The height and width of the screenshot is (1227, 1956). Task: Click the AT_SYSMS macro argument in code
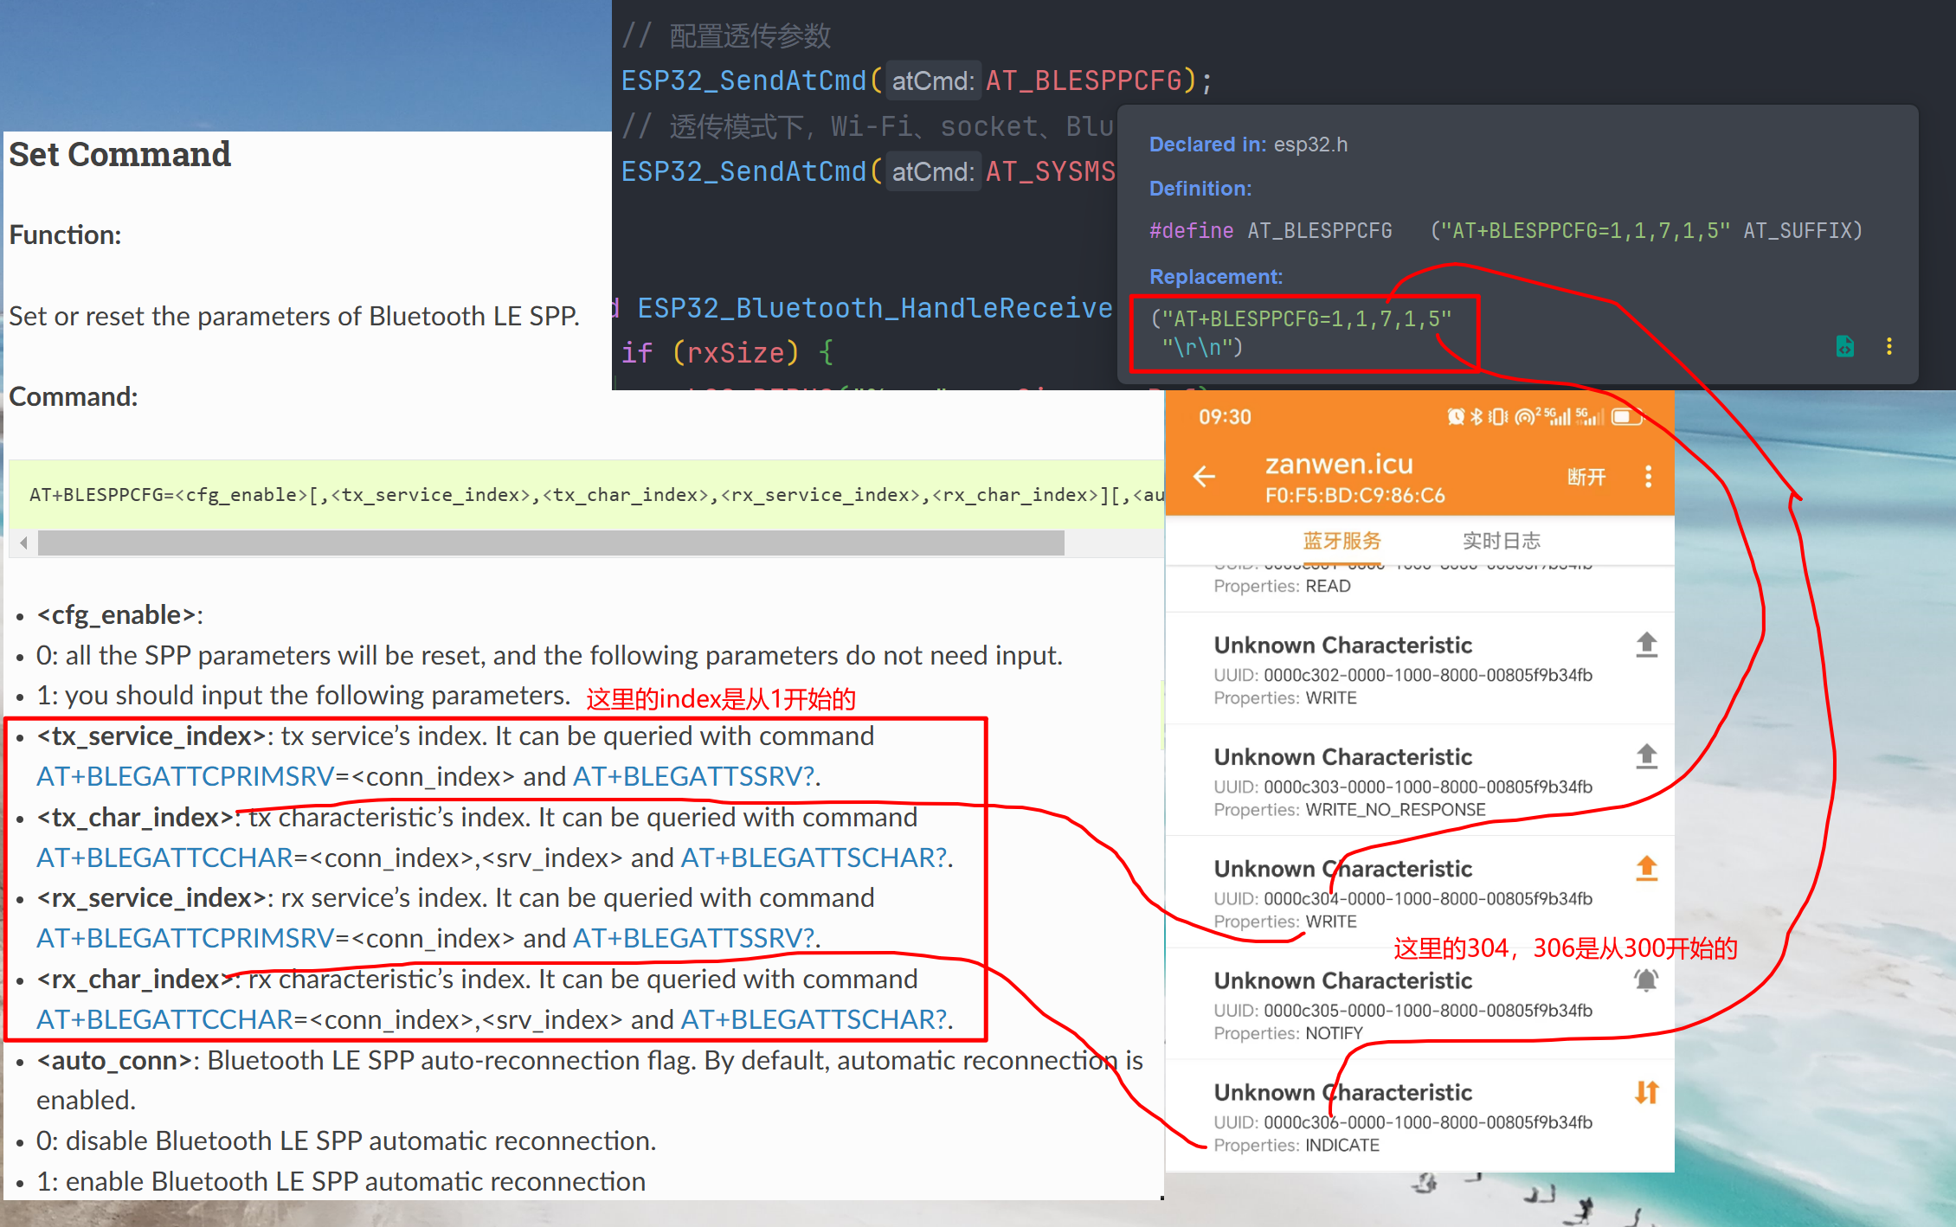[1051, 171]
